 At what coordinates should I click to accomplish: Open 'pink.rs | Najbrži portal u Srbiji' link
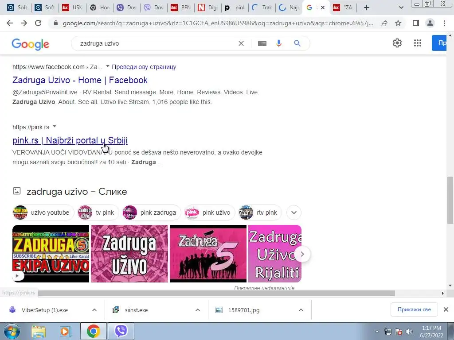[x=70, y=140]
